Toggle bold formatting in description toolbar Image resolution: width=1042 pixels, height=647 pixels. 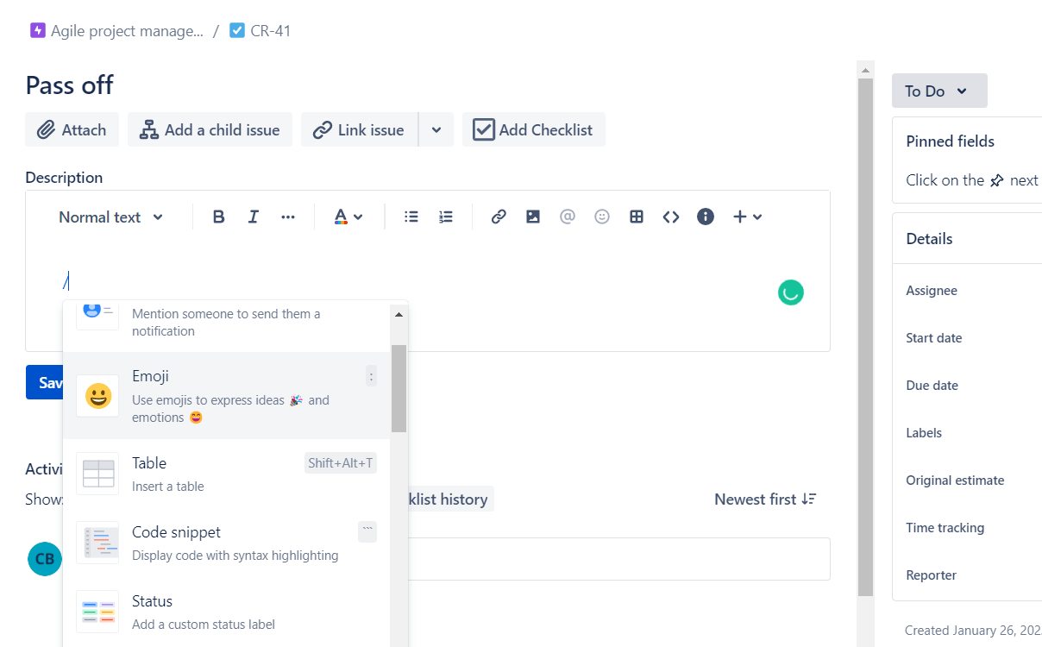pos(218,217)
